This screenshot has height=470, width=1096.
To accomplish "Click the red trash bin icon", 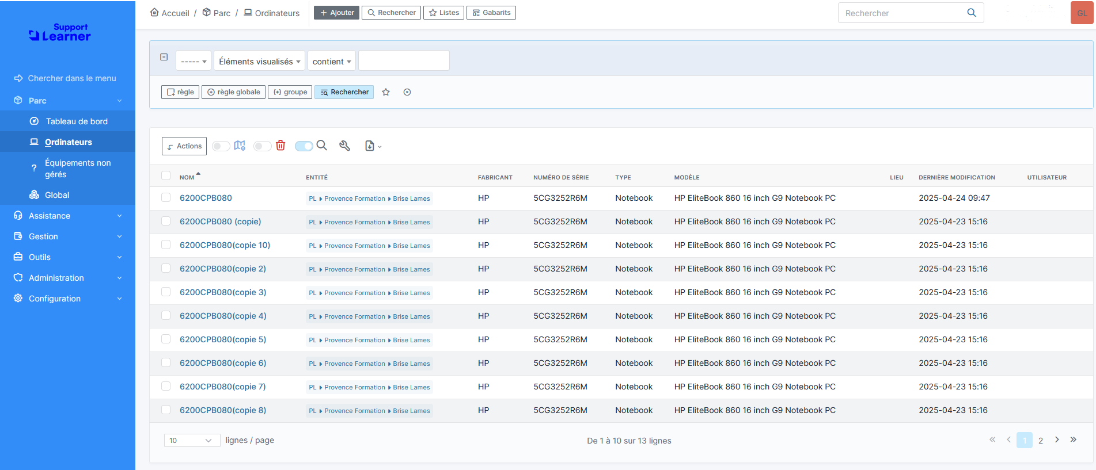I will [x=280, y=146].
